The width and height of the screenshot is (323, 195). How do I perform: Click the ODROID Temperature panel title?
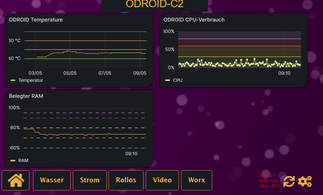pos(36,20)
